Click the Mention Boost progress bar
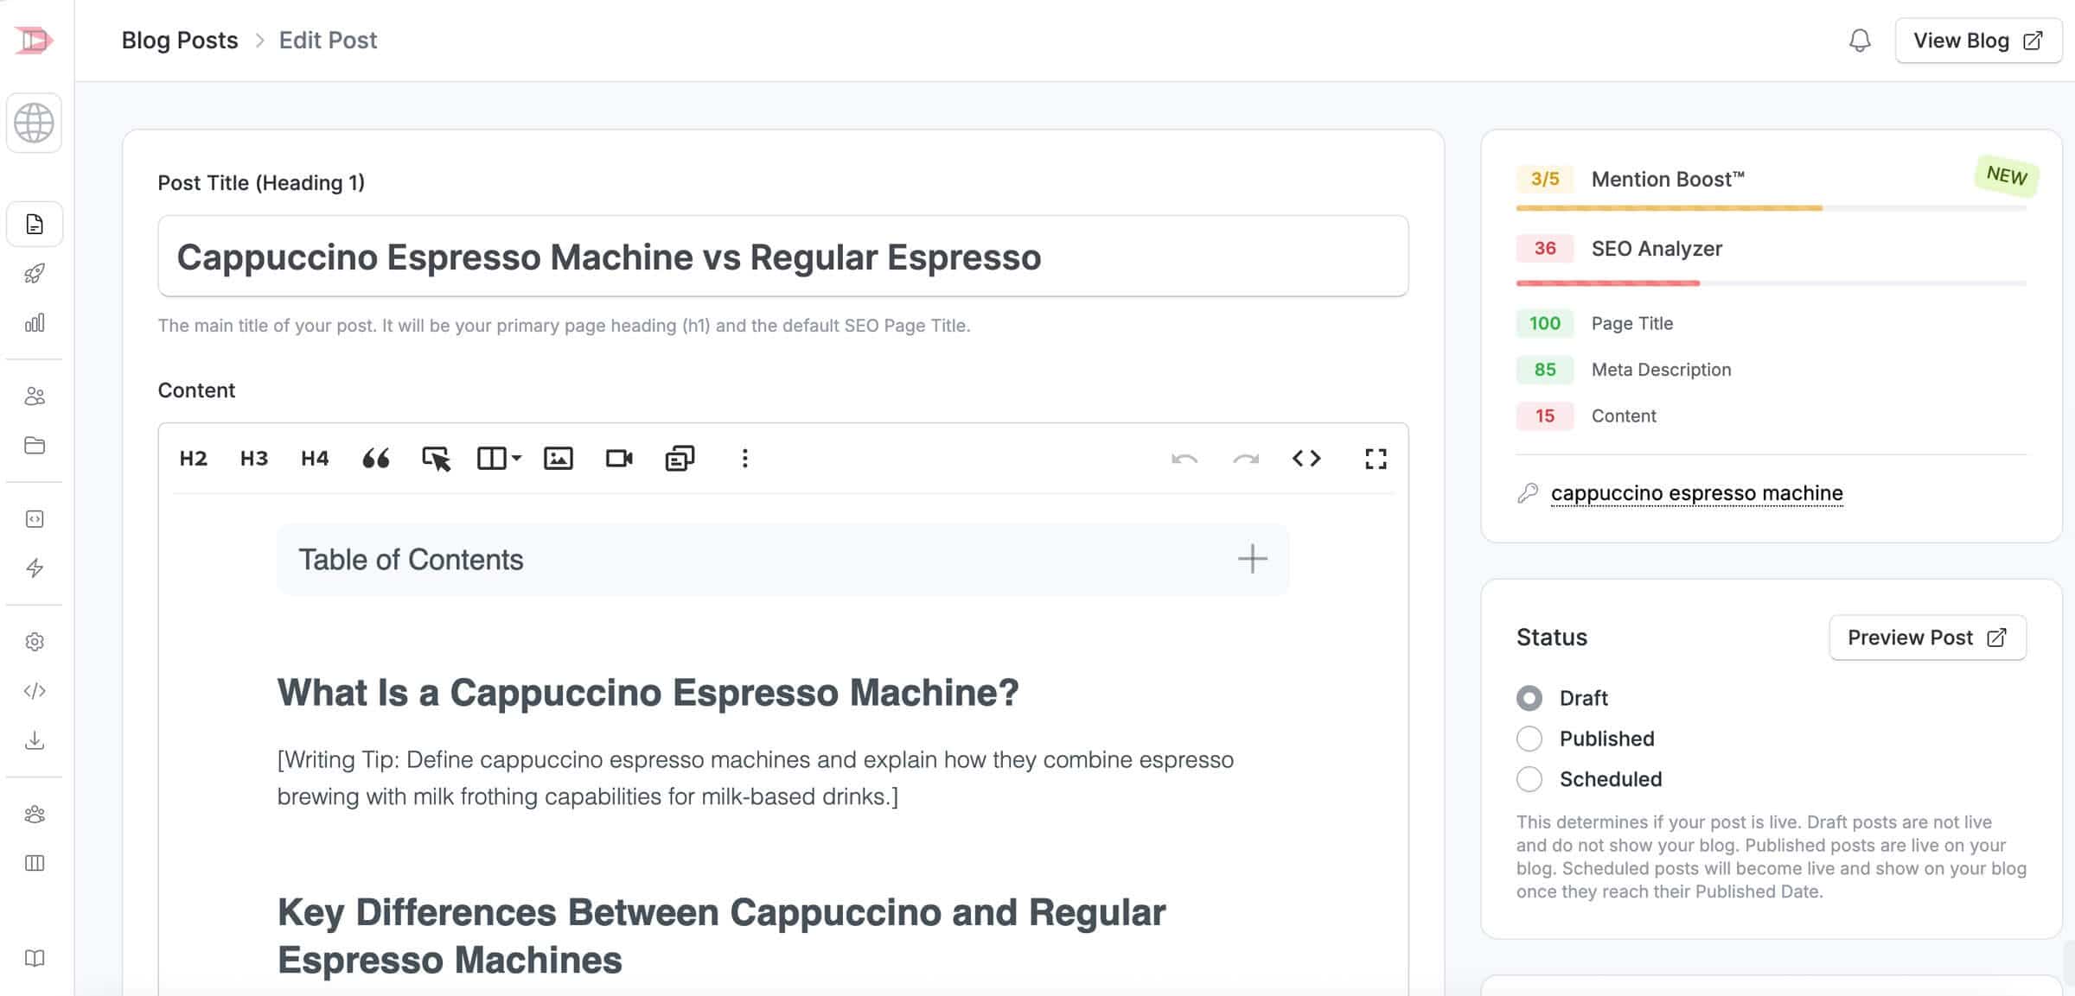The width and height of the screenshot is (2075, 996). 1771,208
